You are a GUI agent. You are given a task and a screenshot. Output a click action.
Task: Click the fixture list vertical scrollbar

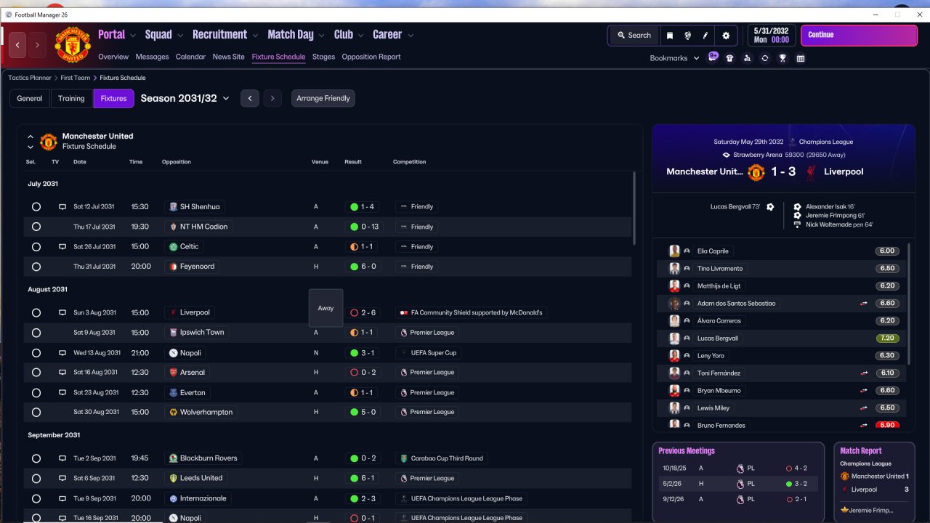coord(634,208)
